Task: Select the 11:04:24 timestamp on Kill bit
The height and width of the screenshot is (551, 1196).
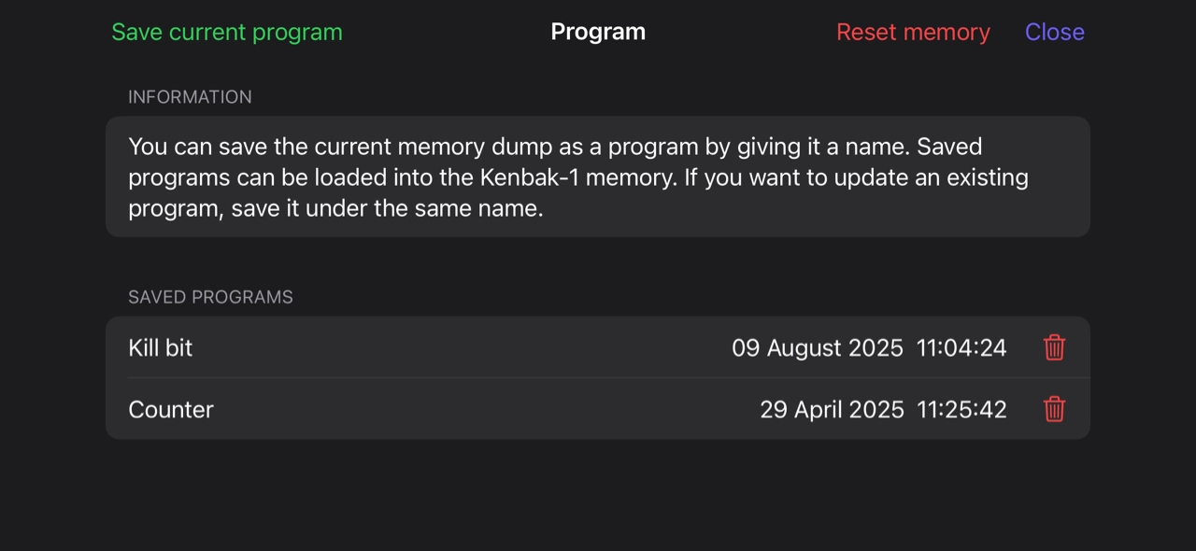Action: [x=961, y=347]
